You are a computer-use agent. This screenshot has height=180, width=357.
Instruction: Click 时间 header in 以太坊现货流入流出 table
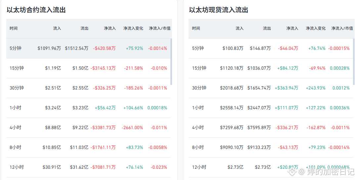pos(196,28)
